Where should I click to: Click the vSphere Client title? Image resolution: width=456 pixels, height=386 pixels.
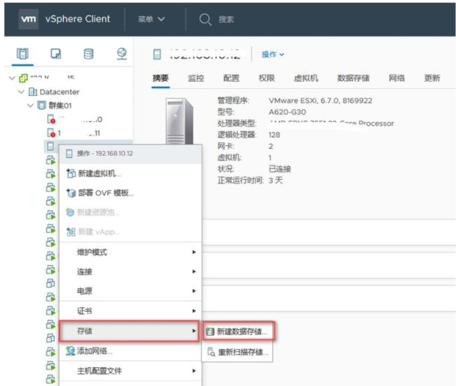[77, 19]
